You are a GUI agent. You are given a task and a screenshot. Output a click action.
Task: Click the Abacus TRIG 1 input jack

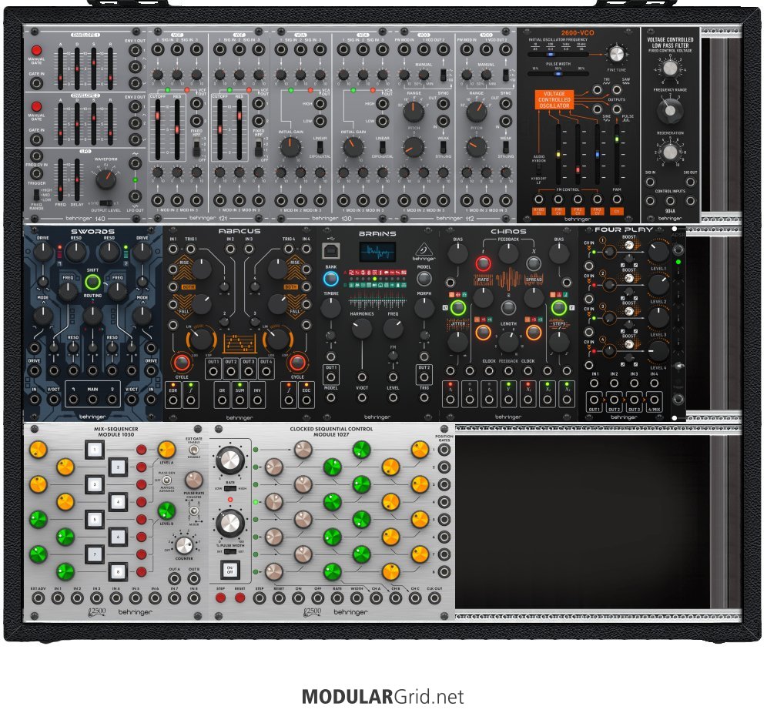(x=190, y=249)
